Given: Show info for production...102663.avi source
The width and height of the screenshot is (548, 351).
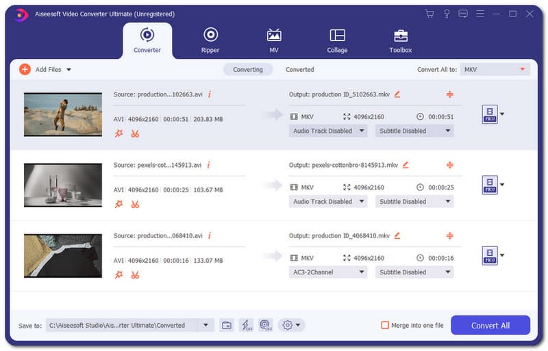Looking at the screenshot, I should [210, 94].
